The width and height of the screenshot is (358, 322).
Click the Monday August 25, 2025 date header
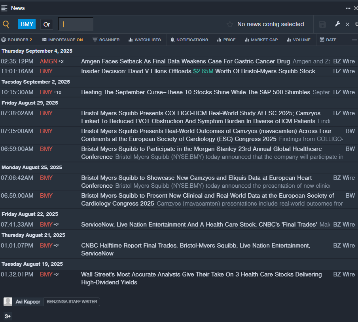[32, 168]
